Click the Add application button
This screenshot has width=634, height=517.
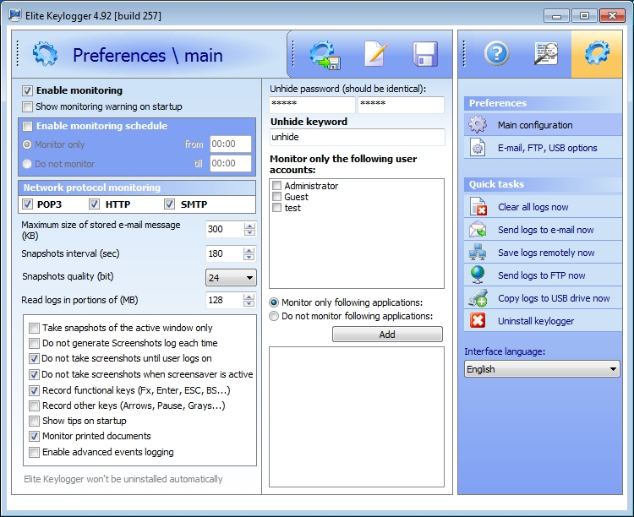[387, 335]
